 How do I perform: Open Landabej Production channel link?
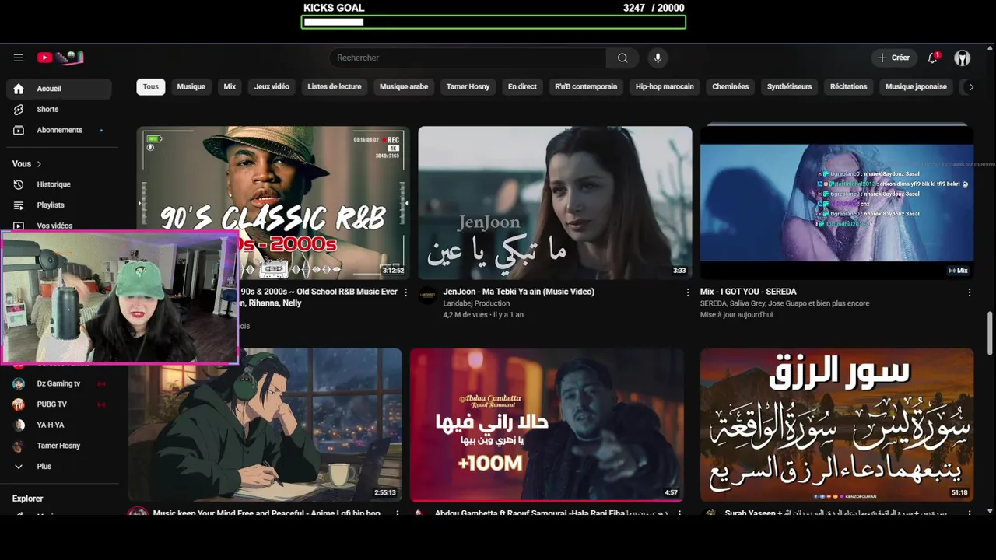point(477,303)
